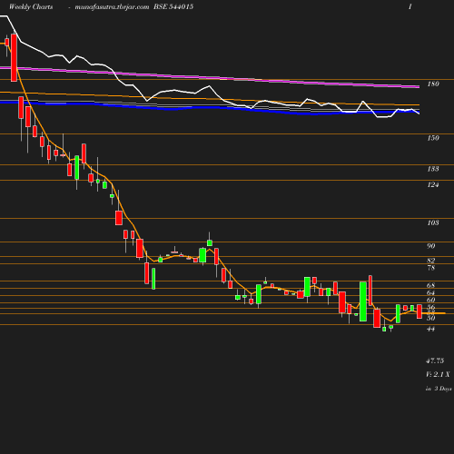
Task: Click the "V: 2.1 X" volume text
Action: click(x=438, y=375)
